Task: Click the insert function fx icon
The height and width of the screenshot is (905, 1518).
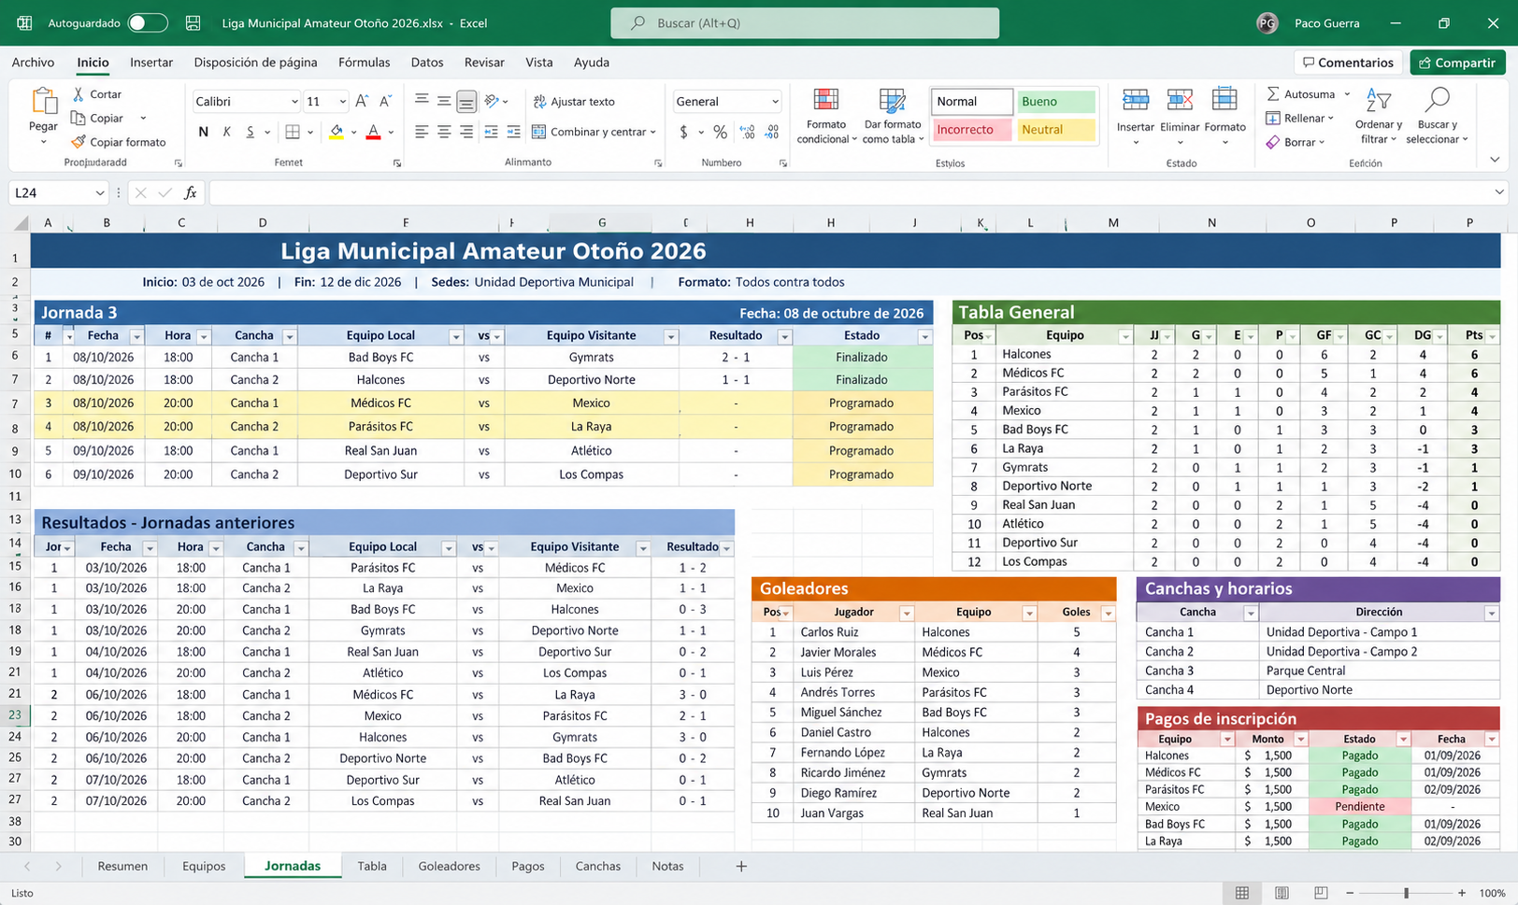Action: click(x=191, y=192)
